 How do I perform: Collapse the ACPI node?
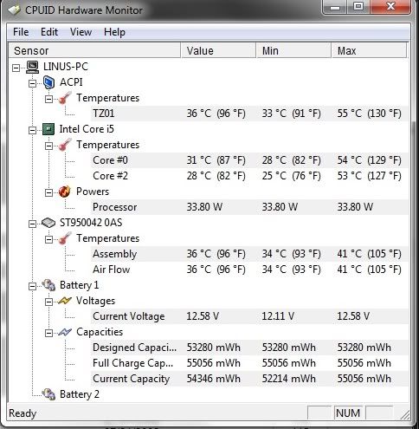coord(33,84)
